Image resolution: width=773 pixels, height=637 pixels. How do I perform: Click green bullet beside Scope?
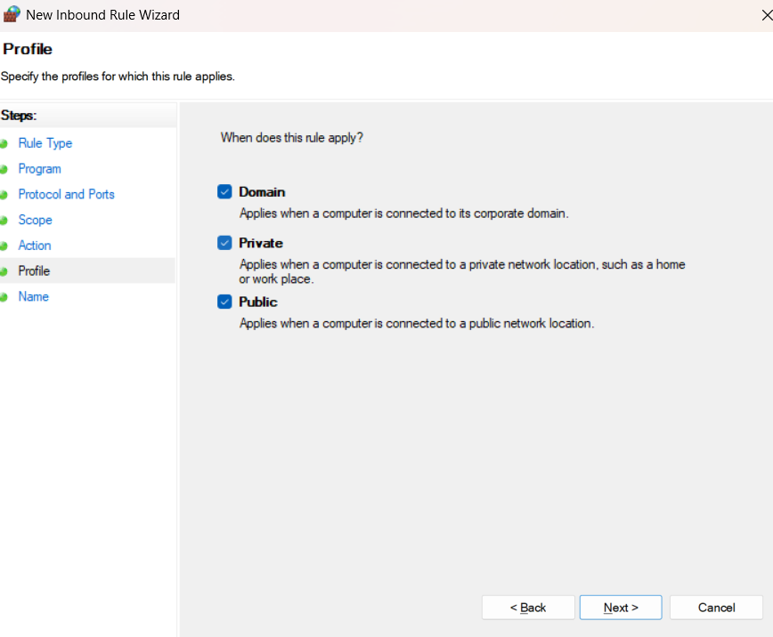pos(4,221)
